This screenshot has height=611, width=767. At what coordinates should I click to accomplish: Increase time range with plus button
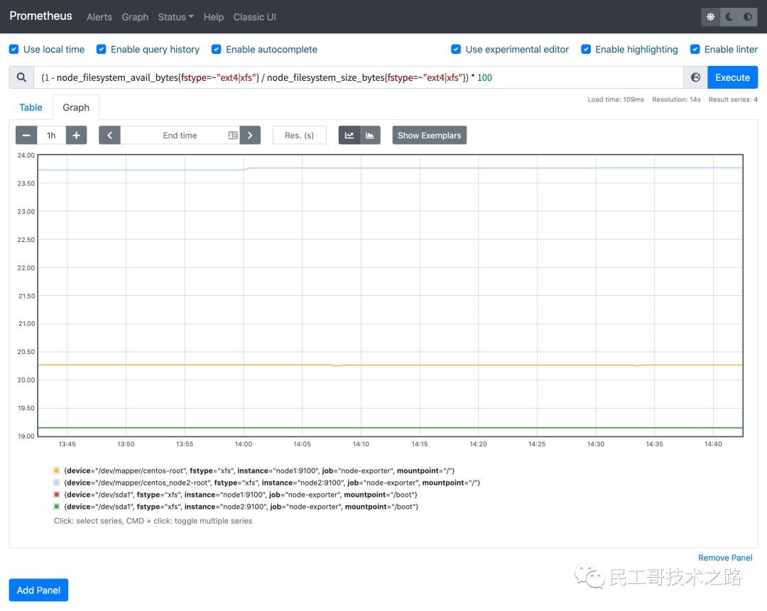[76, 136]
